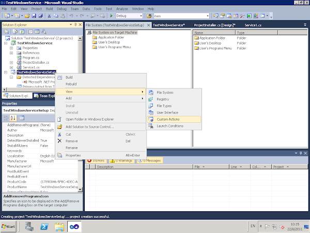The width and height of the screenshot is (310, 233).
Task: Click the Redo toolbar icon
Action: click(x=82, y=16)
